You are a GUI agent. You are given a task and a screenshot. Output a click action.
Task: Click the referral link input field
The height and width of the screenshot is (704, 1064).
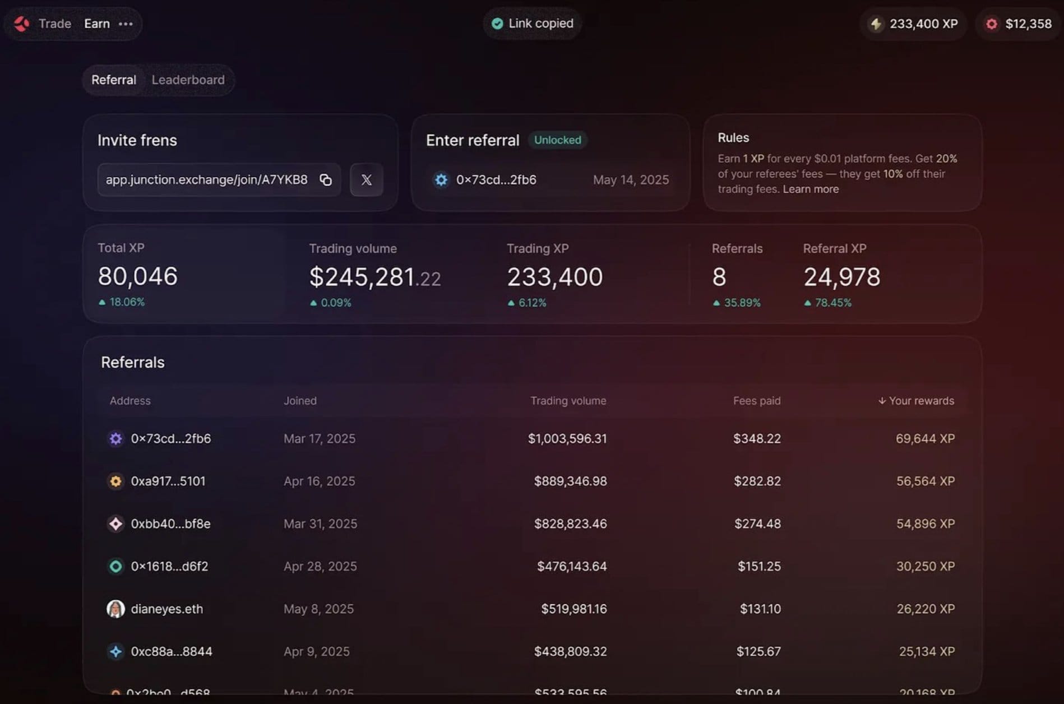click(x=206, y=180)
